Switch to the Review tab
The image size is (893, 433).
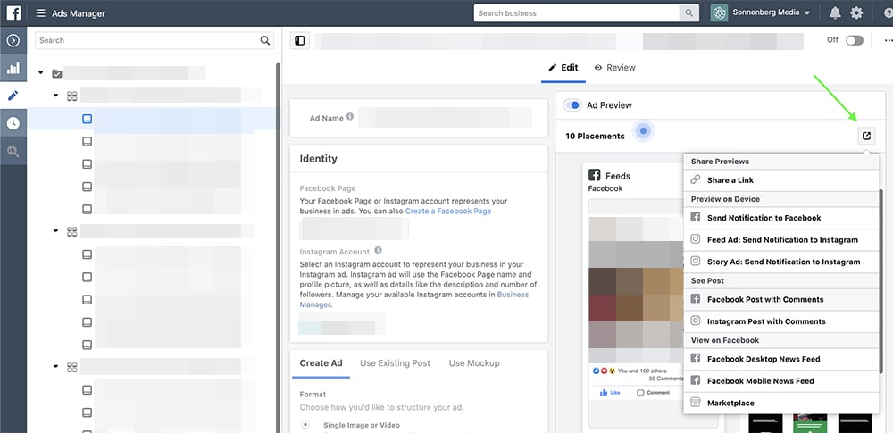tap(614, 68)
